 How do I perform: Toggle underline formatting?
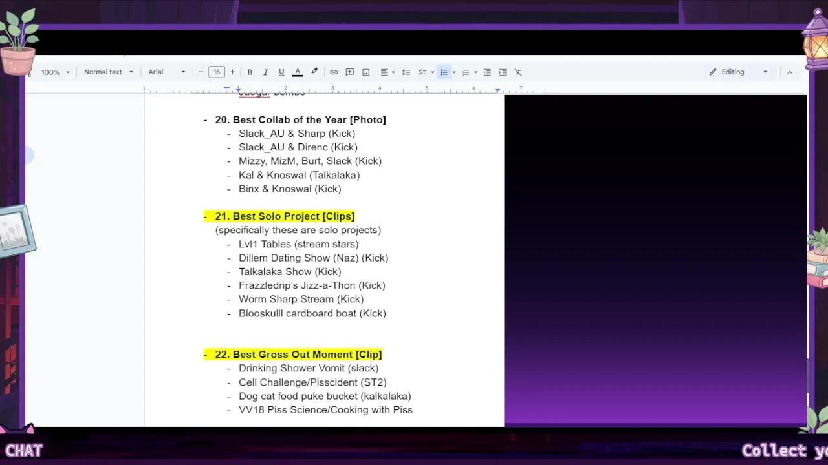pos(281,72)
